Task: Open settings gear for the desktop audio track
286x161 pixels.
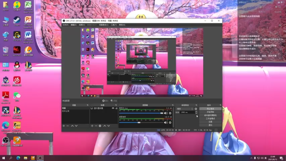Action: (x=170, y=122)
